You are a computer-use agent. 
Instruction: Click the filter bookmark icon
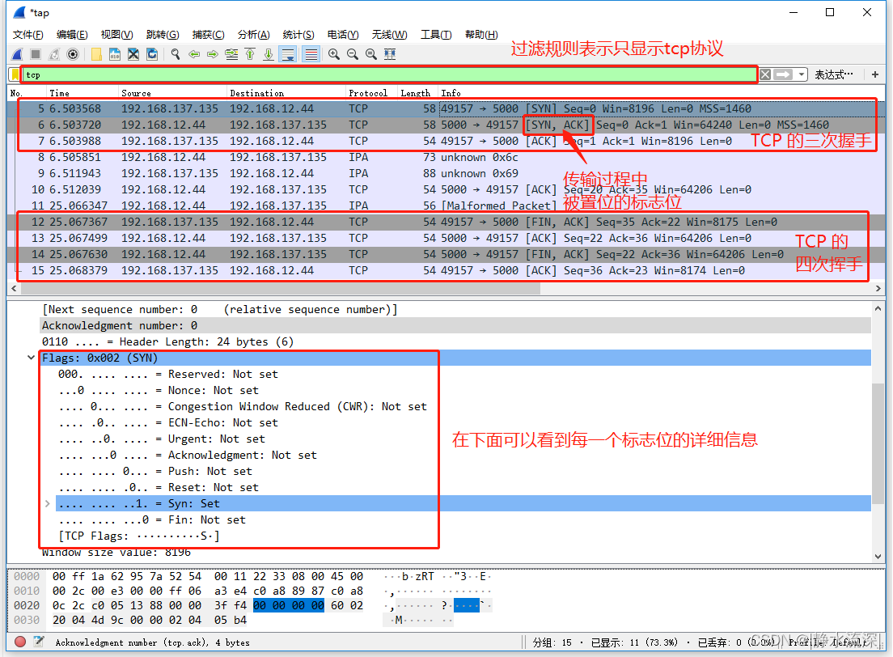(x=15, y=74)
